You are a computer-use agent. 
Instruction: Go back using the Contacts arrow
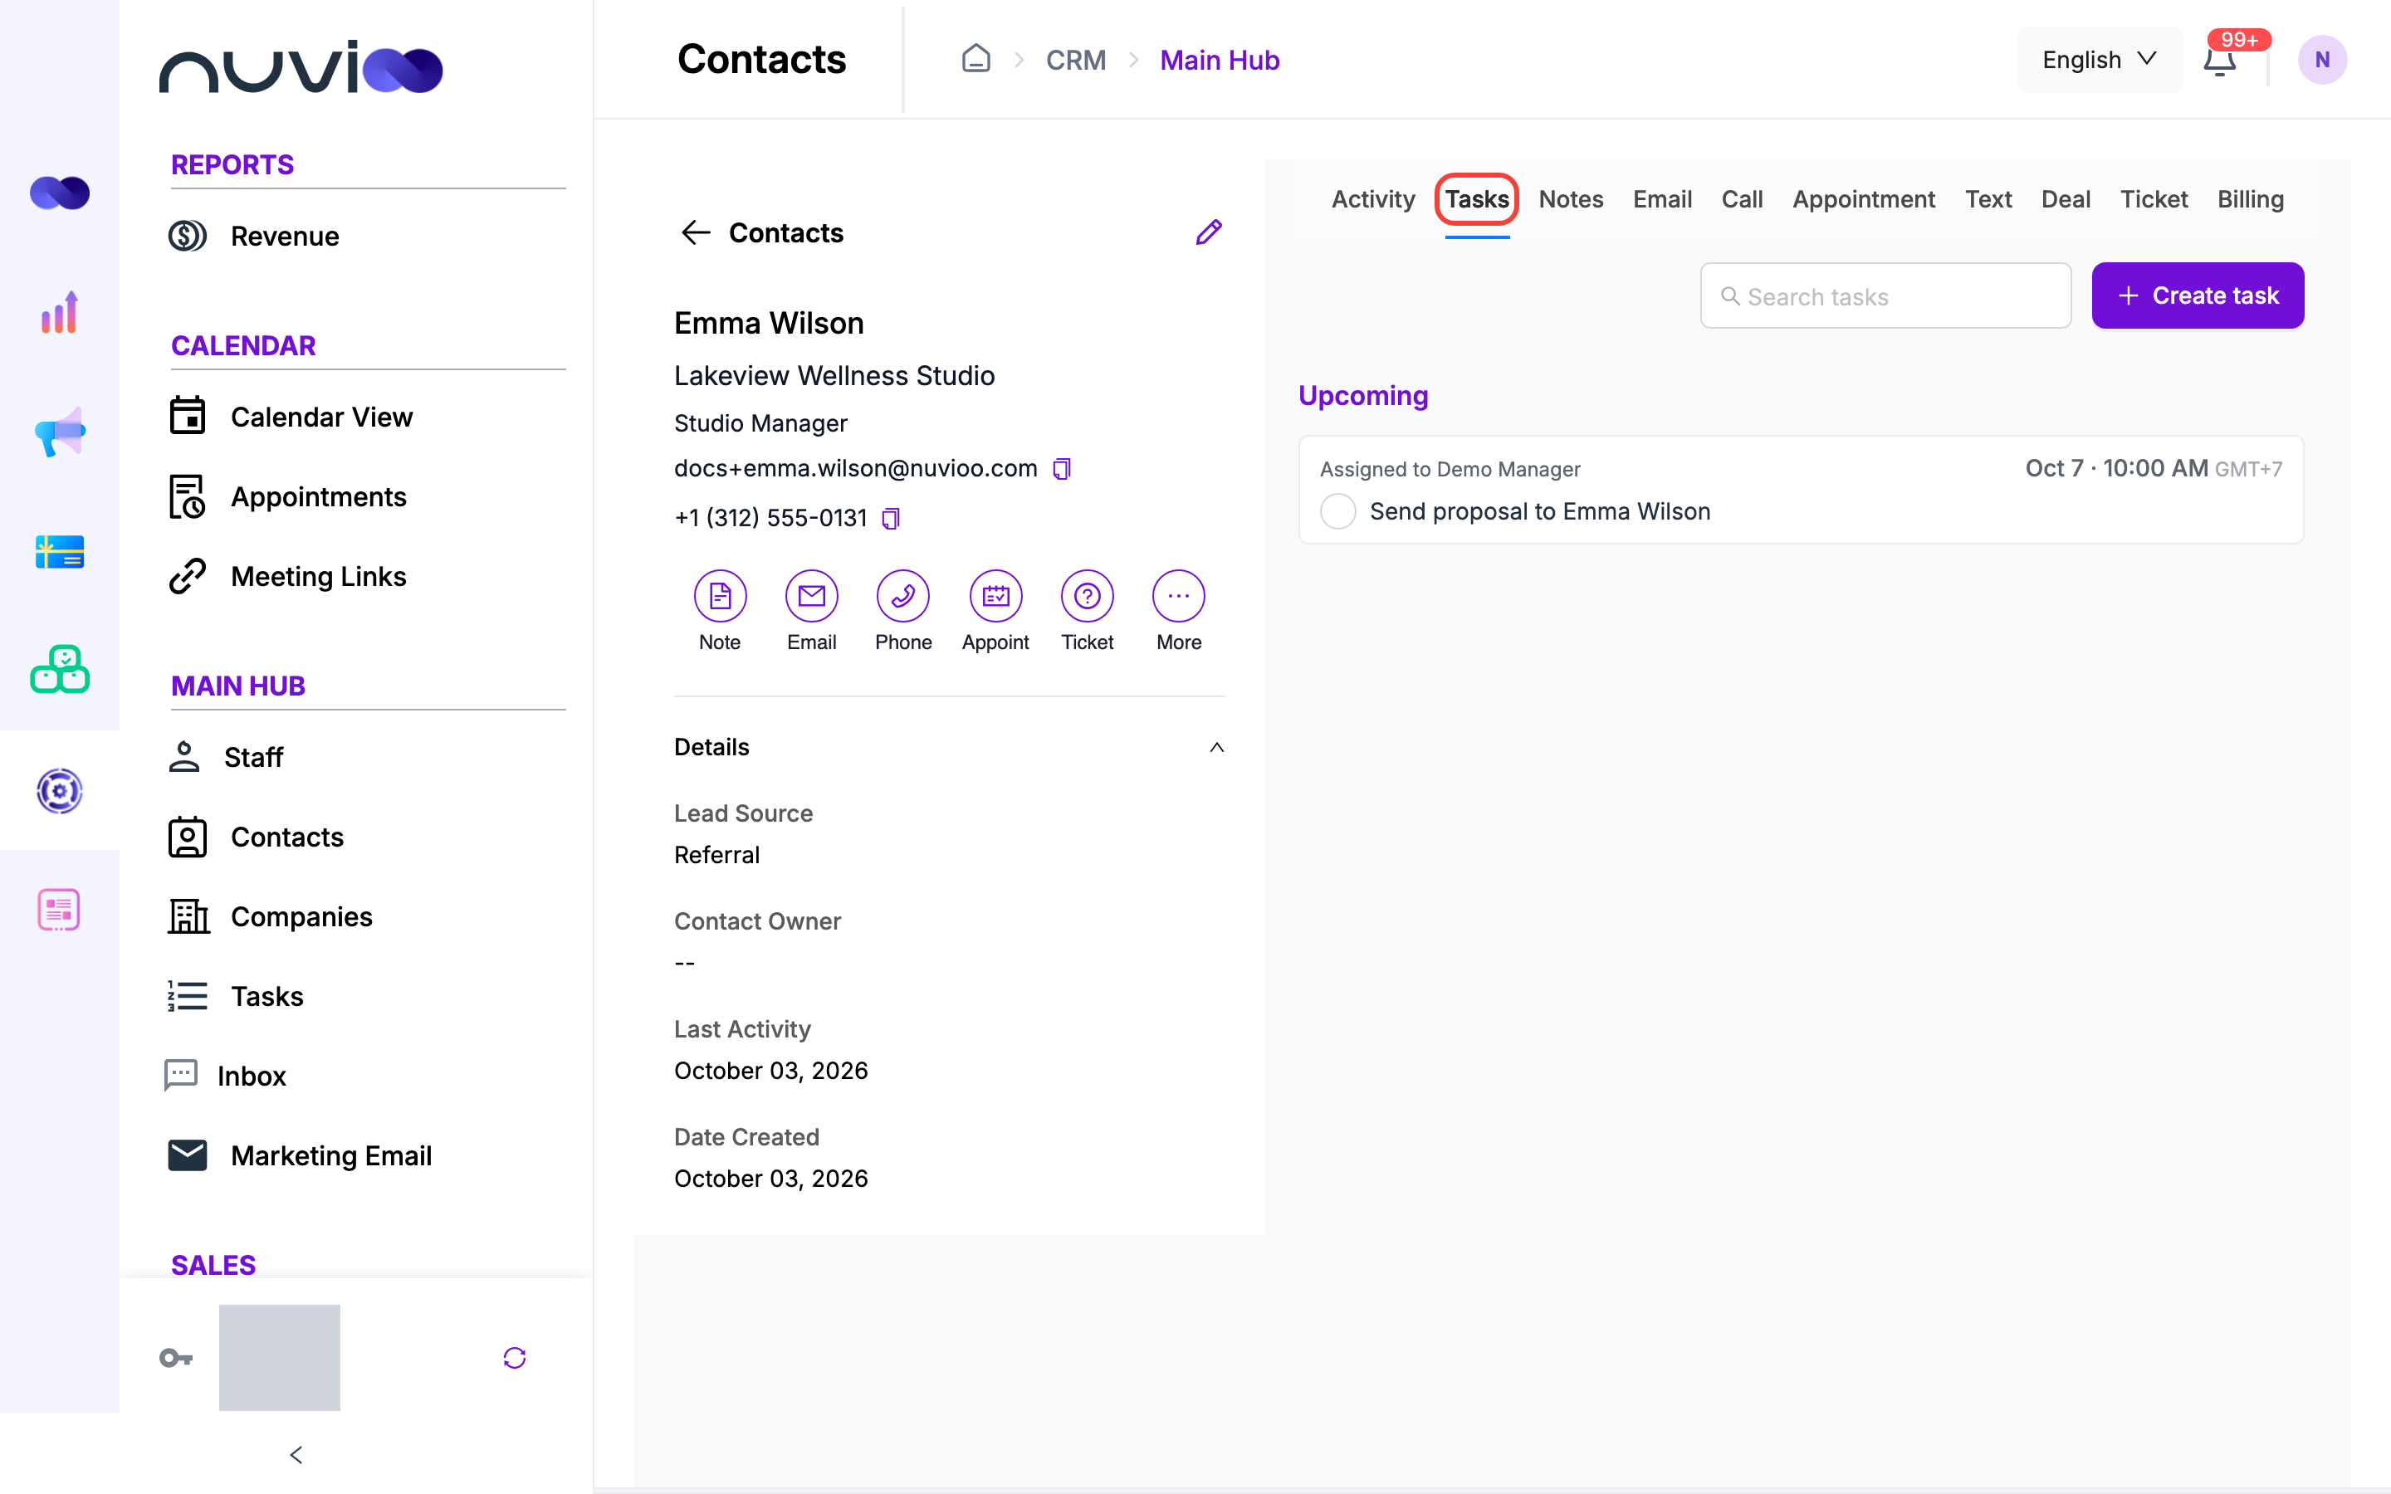pyautogui.click(x=696, y=232)
